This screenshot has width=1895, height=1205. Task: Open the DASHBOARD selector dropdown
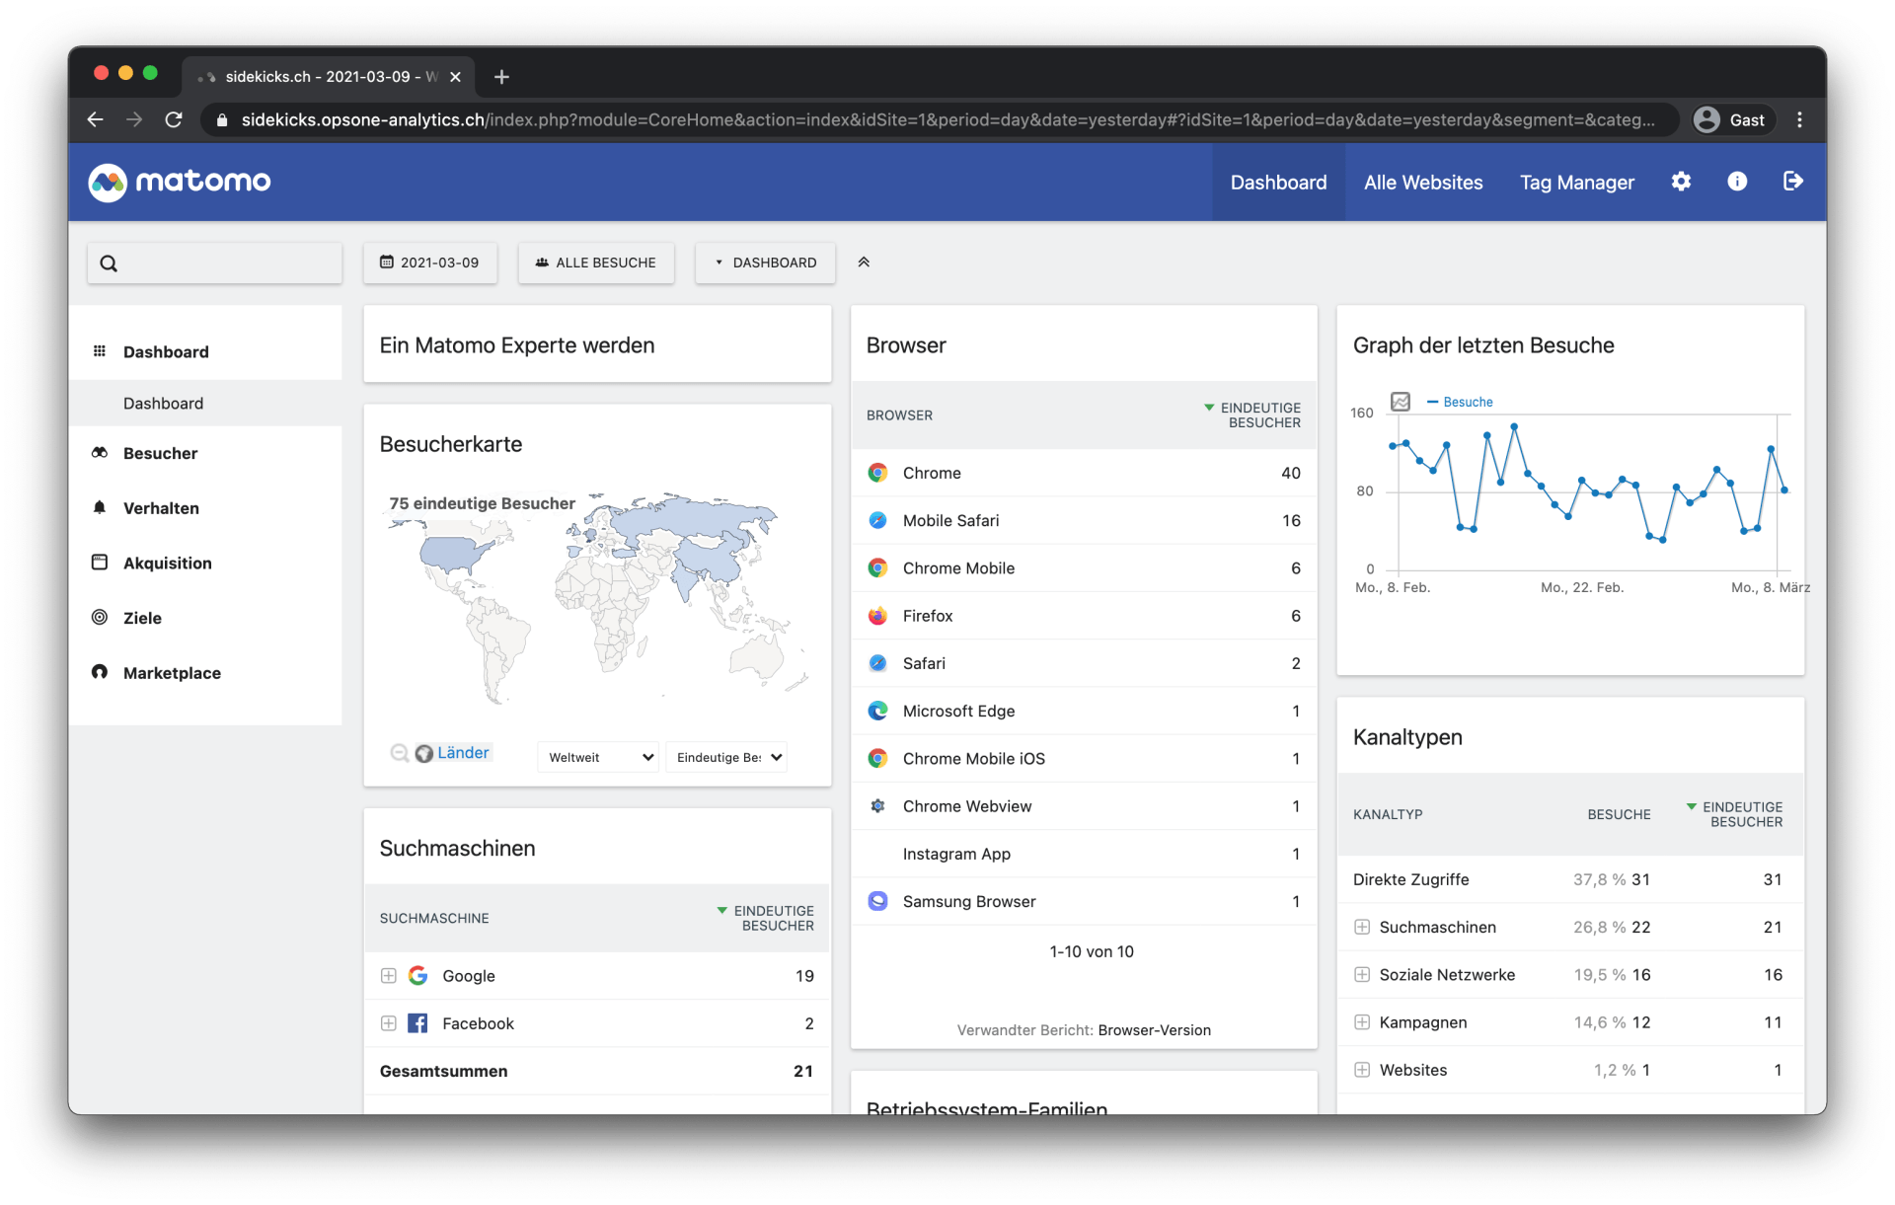(x=765, y=263)
